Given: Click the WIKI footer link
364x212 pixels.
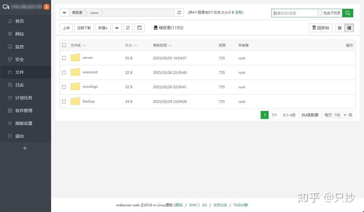Looking at the screenshot, I should [193, 205].
